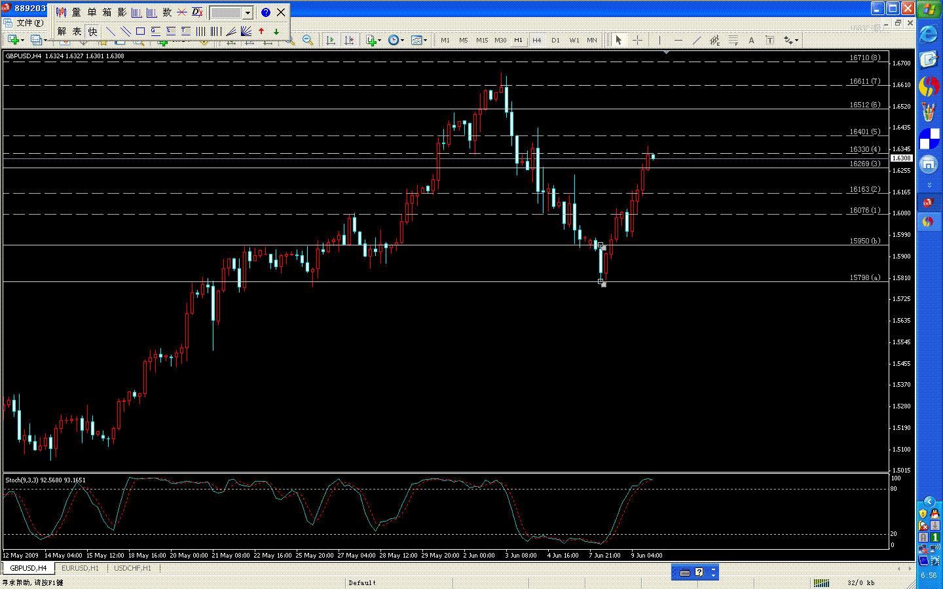Click the zoom out magnifier icon
The width and height of the screenshot is (943, 589).
(x=308, y=40)
